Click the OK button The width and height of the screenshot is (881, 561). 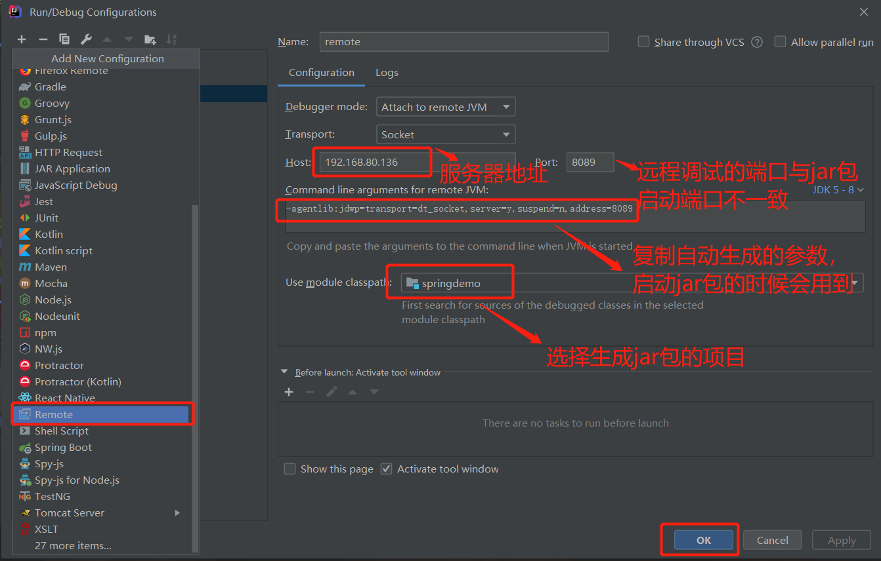704,540
